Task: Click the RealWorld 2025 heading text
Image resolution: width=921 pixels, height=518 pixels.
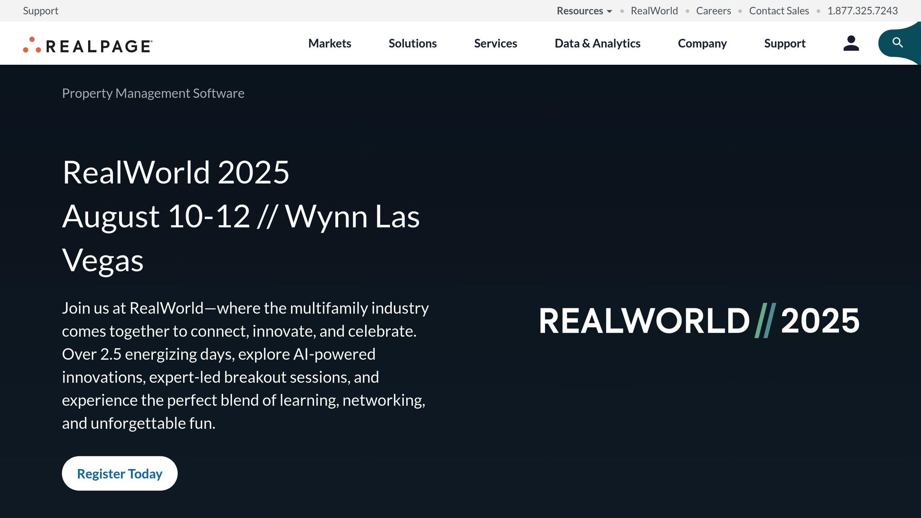Action: [176, 172]
